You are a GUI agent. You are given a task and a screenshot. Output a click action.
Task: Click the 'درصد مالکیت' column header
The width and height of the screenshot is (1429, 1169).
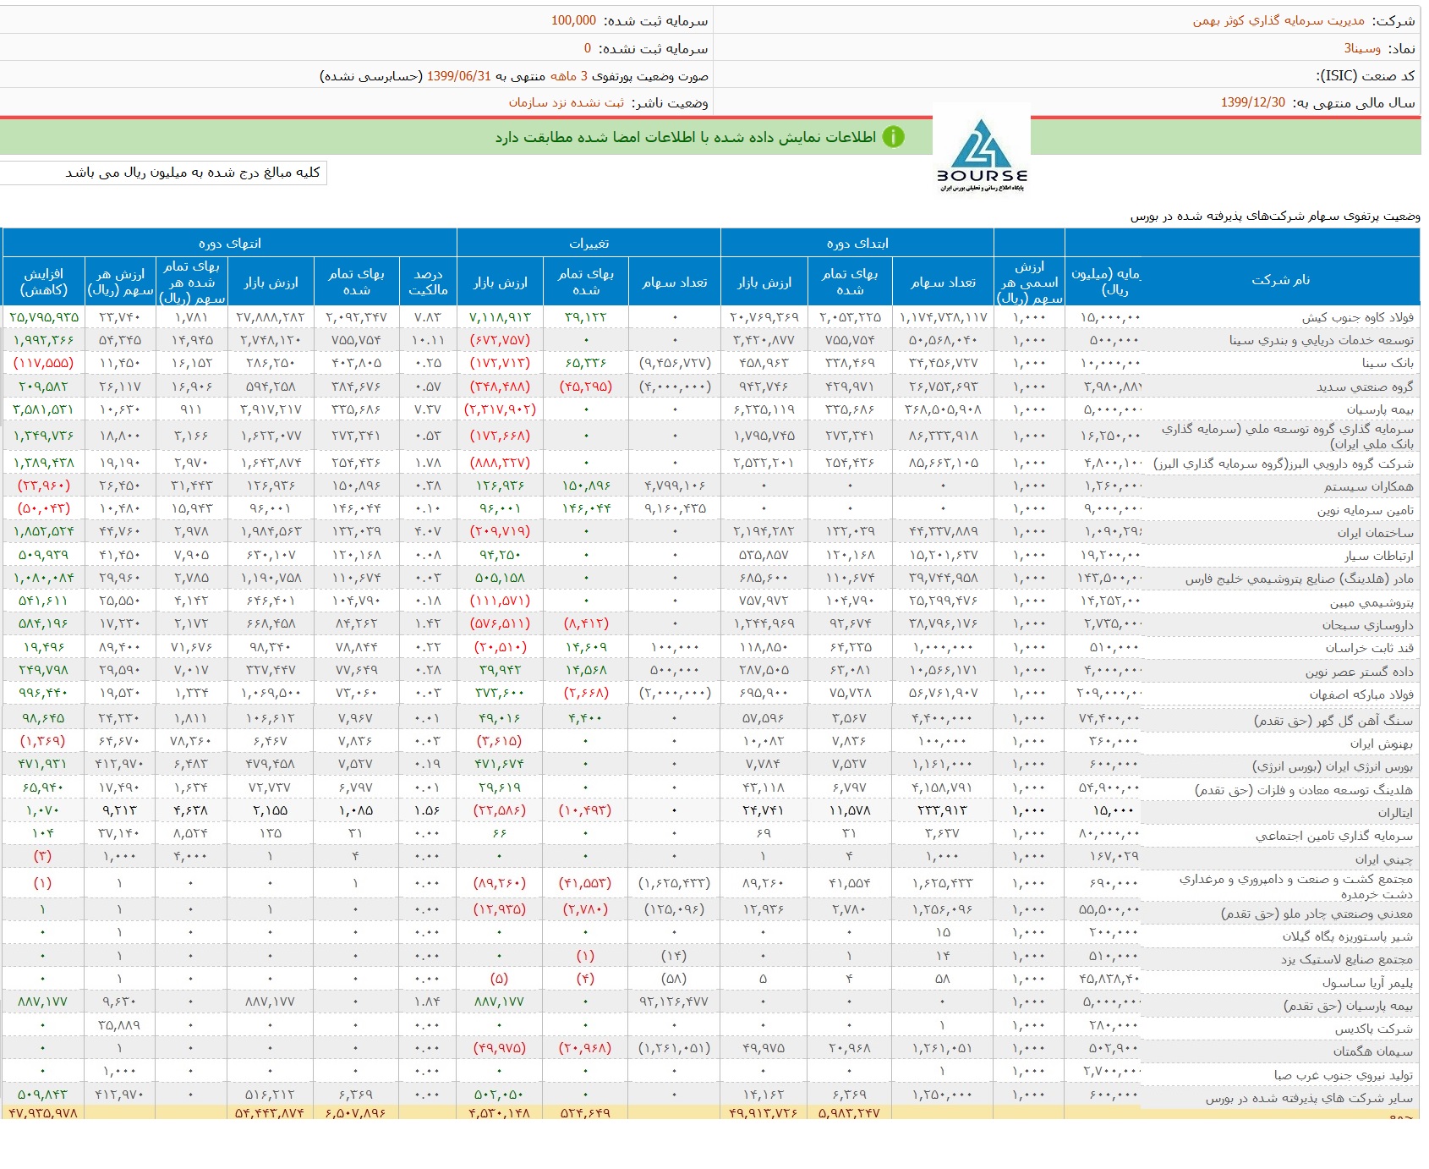tap(428, 282)
